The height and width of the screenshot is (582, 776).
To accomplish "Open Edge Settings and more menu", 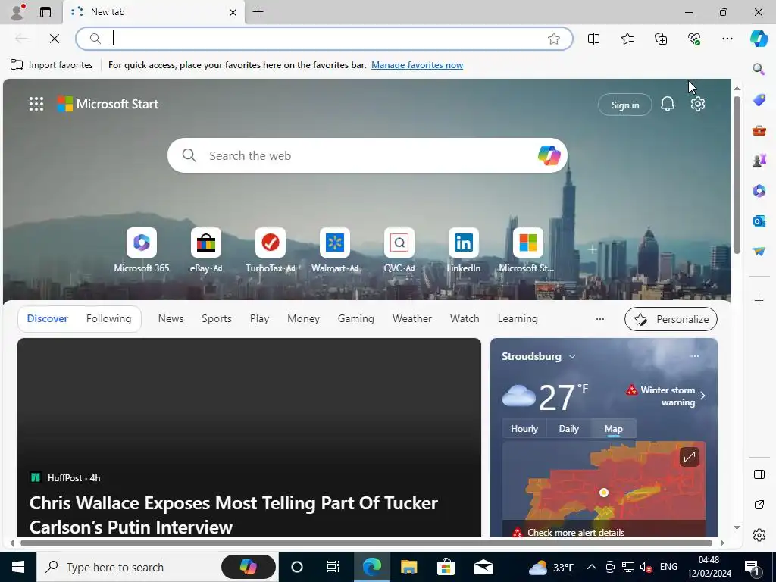I will [727, 39].
